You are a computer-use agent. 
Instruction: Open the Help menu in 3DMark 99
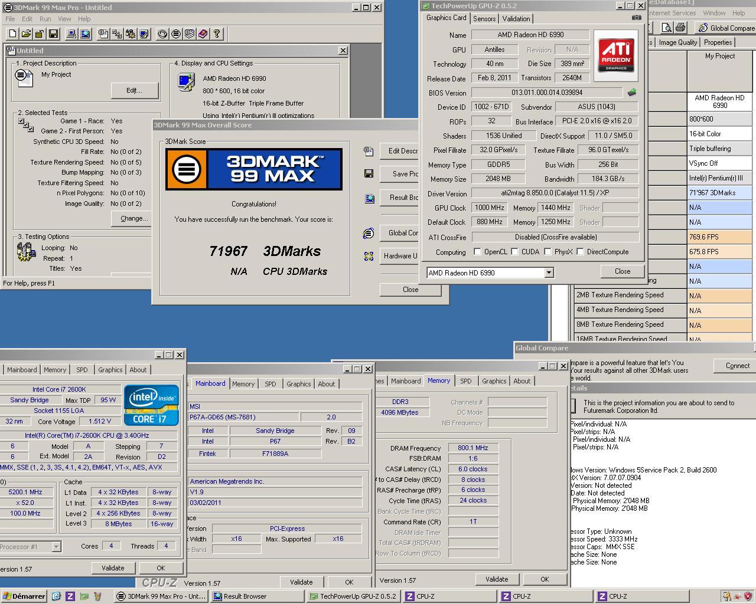pos(84,19)
